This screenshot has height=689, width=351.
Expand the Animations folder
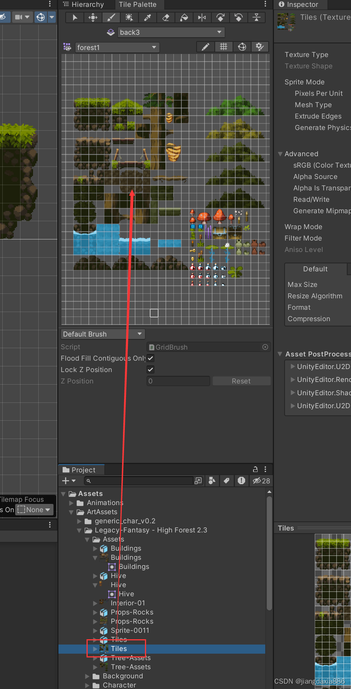coord(71,503)
